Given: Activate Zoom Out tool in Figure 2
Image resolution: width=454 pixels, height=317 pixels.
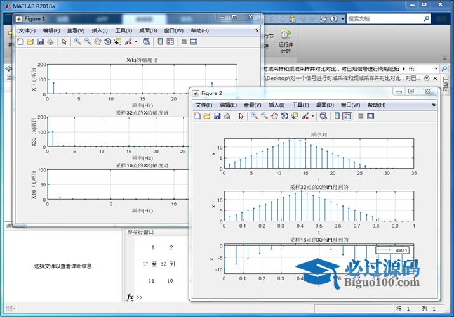Looking at the screenshot, I should tap(264, 116).
